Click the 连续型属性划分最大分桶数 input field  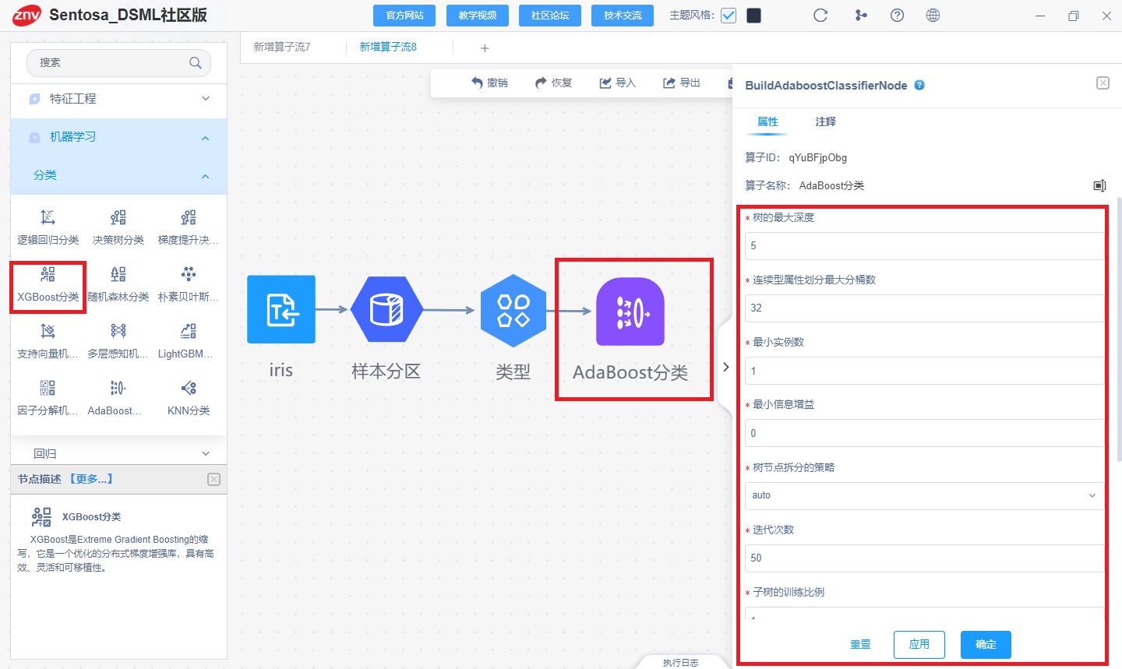tap(924, 308)
